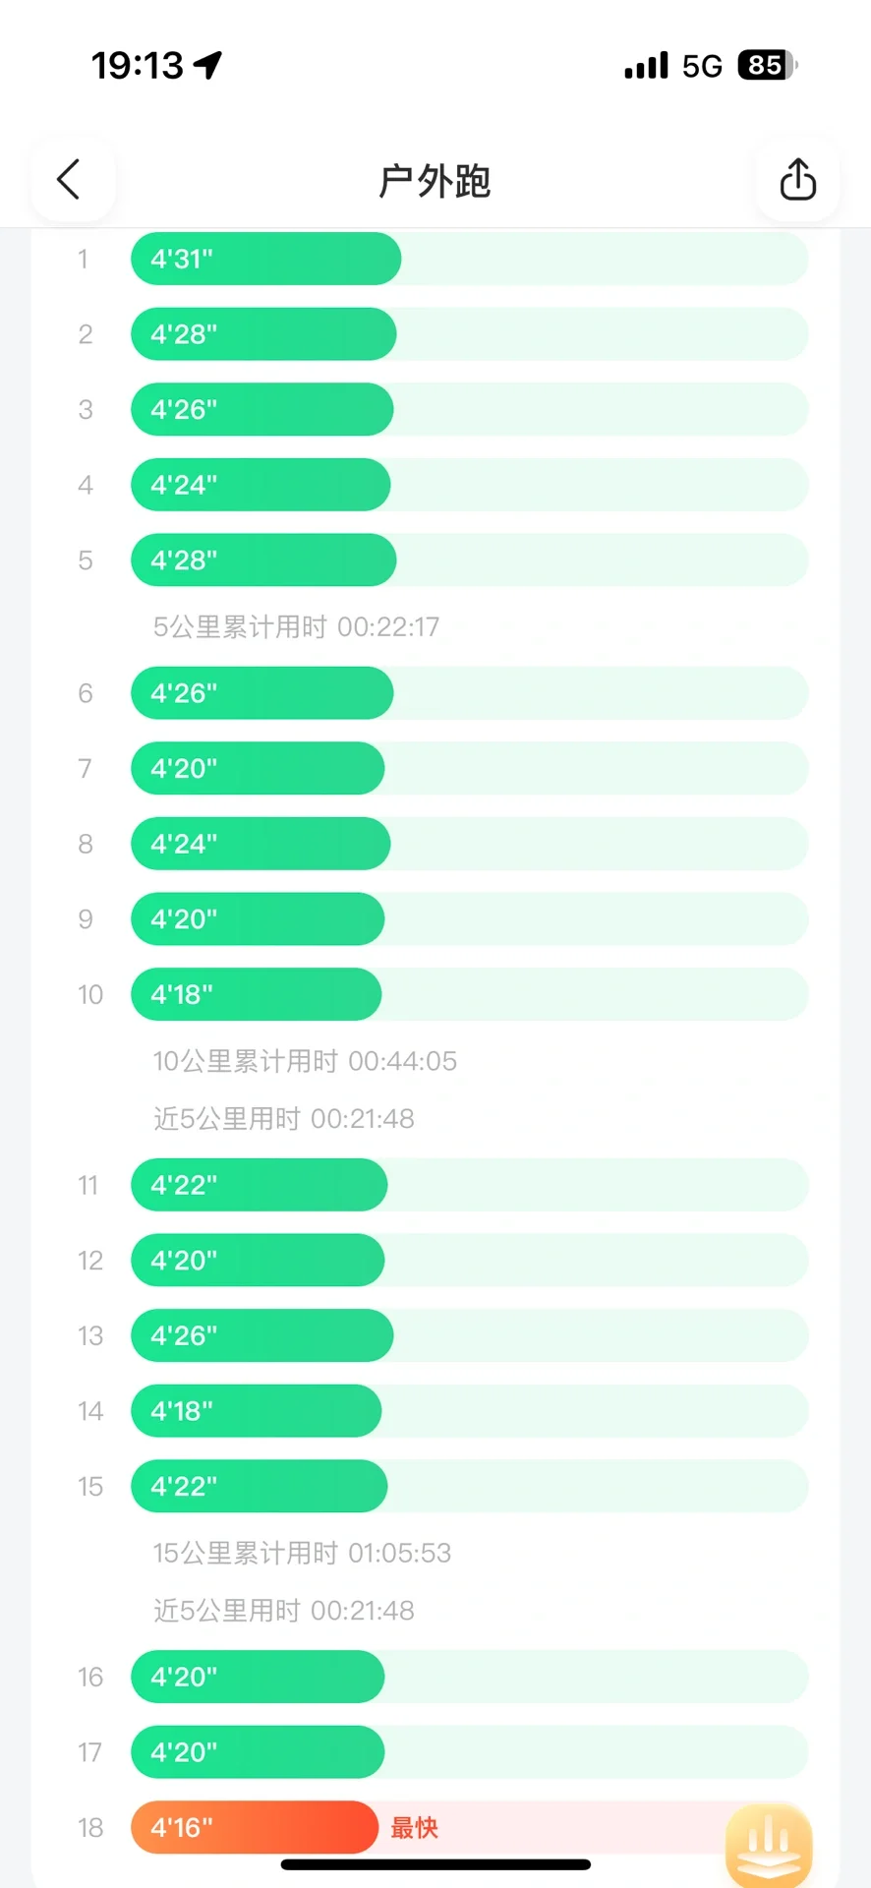Tap 15公里累计用时 01:05:53 text
Screen dimensions: 871x1888
click(302, 1553)
